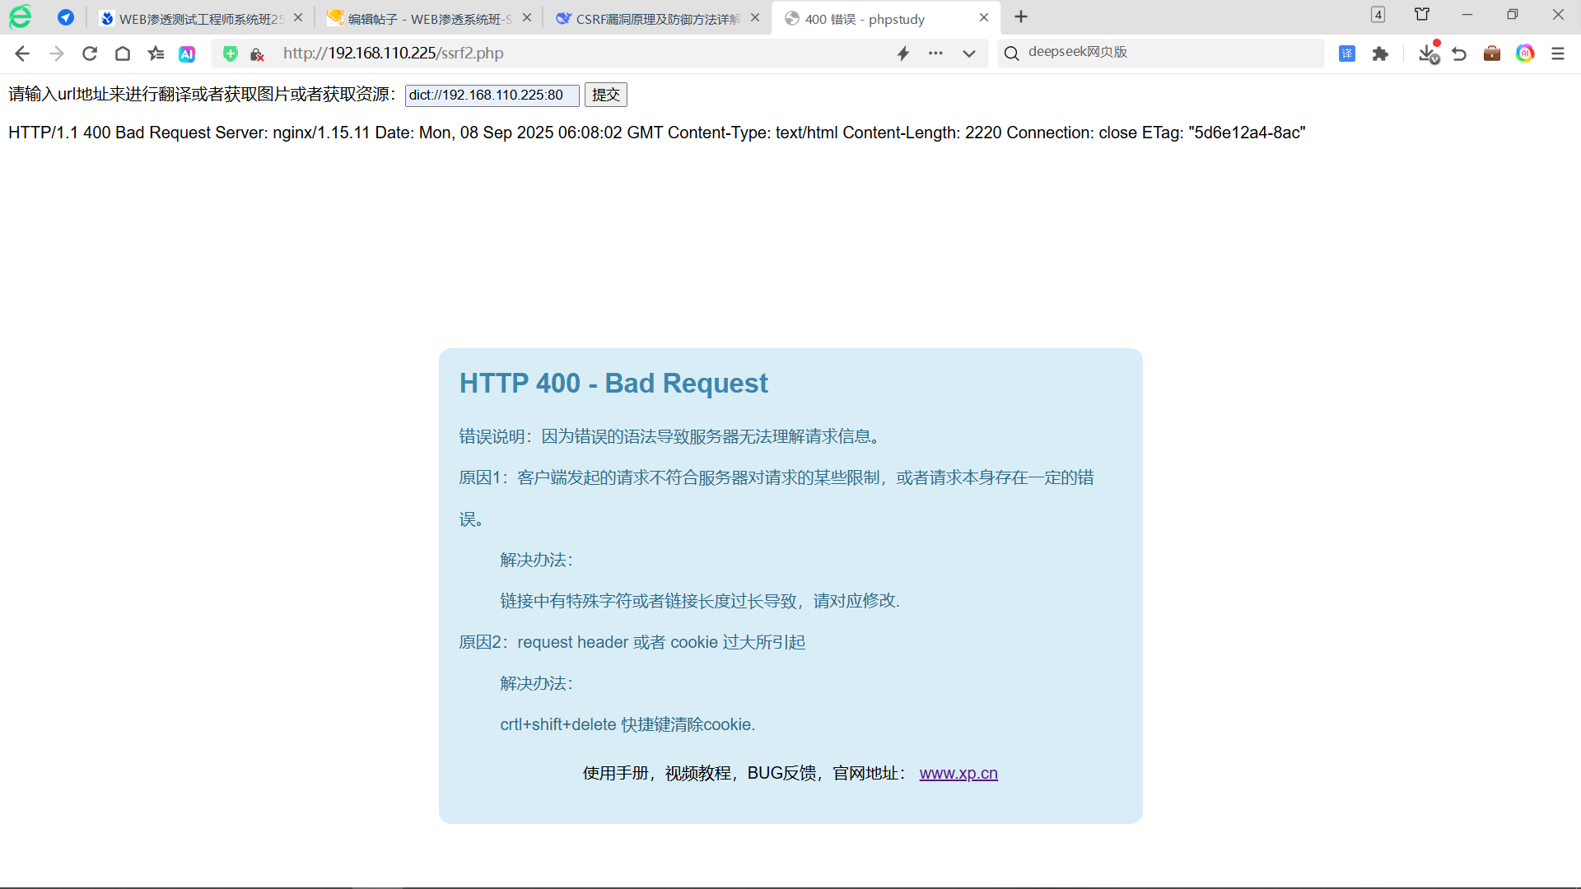Open the hamburger menu
The image size is (1581, 889).
[1559, 54]
